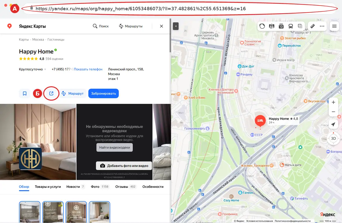The width and height of the screenshot is (342, 223).
Task: Open the three-dots more tools menu
Action: click(x=322, y=26)
